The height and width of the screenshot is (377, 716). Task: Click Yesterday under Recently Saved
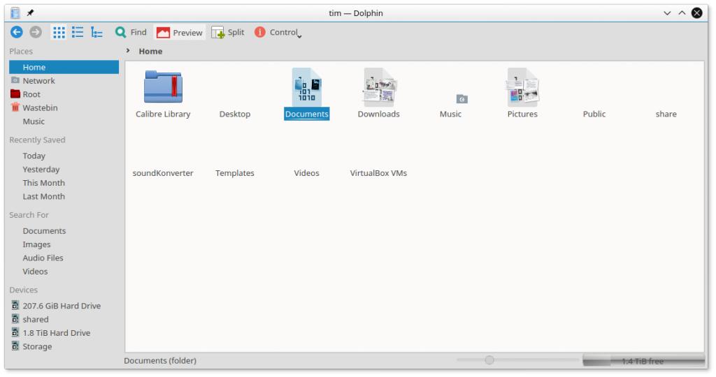click(41, 169)
